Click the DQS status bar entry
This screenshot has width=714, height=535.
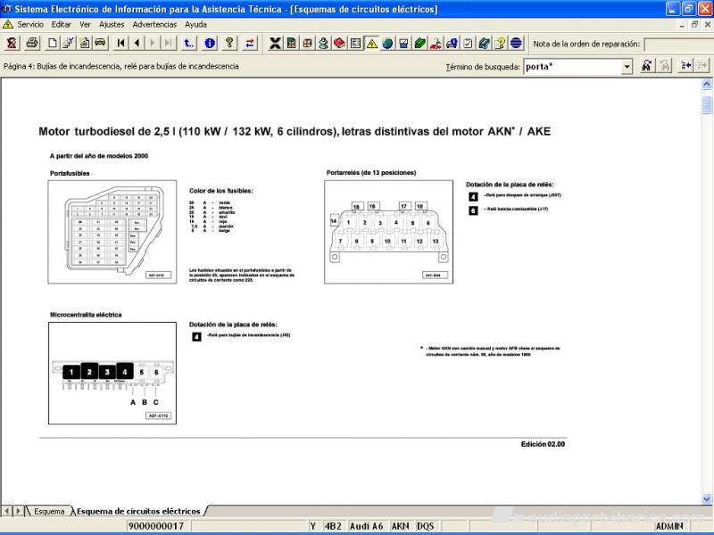pyautogui.click(x=426, y=526)
